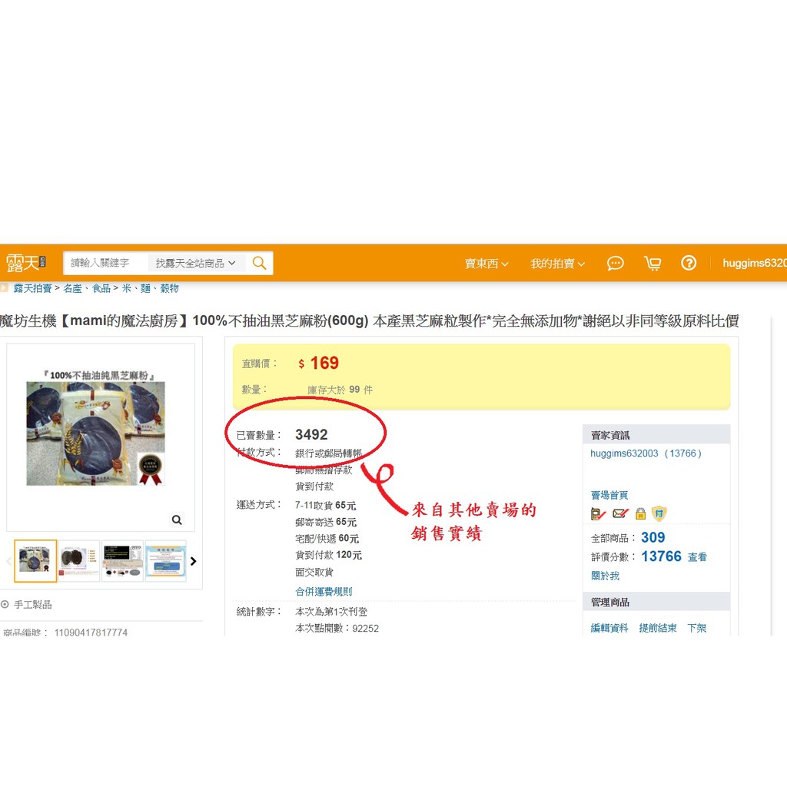Click the orange search magnifier icon

tap(259, 263)
